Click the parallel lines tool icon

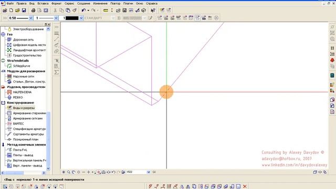click(56, 45)
